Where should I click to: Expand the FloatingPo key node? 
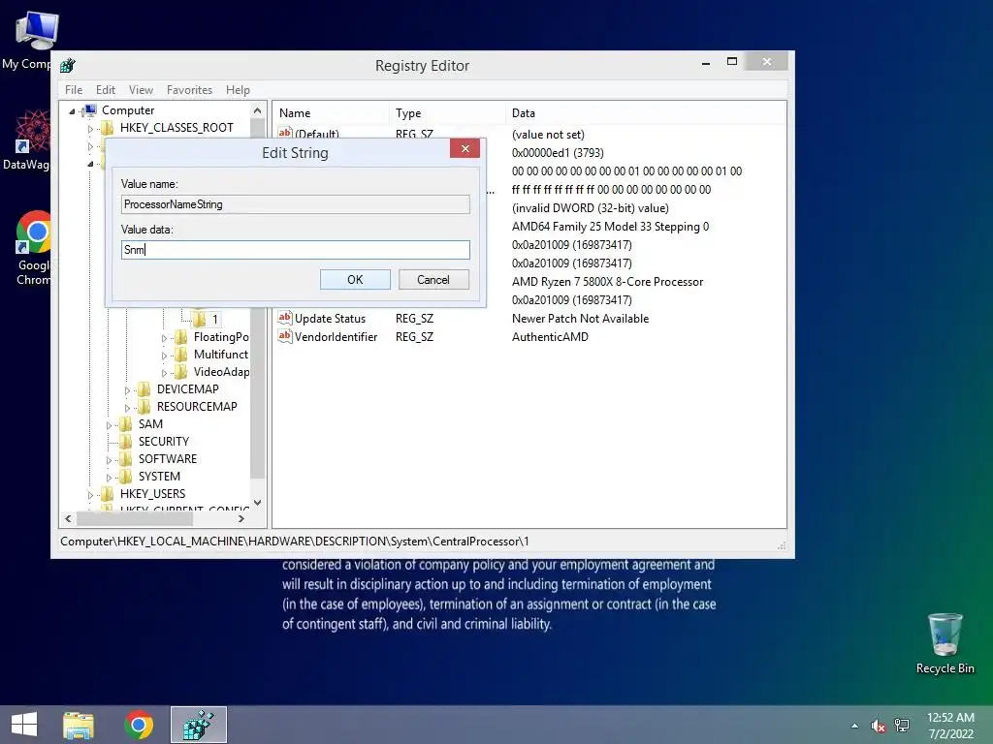(x=164, y=338)
